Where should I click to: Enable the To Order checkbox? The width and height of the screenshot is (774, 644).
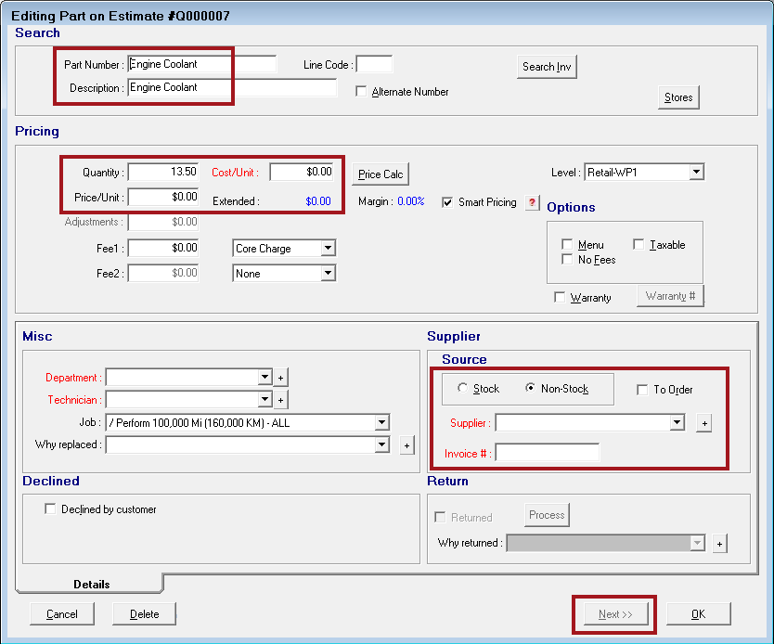641,389
